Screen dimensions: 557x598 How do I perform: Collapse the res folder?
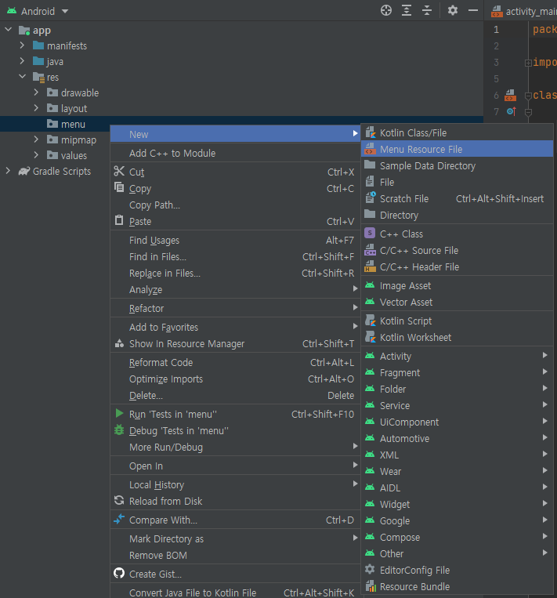[x=22, y=77]
